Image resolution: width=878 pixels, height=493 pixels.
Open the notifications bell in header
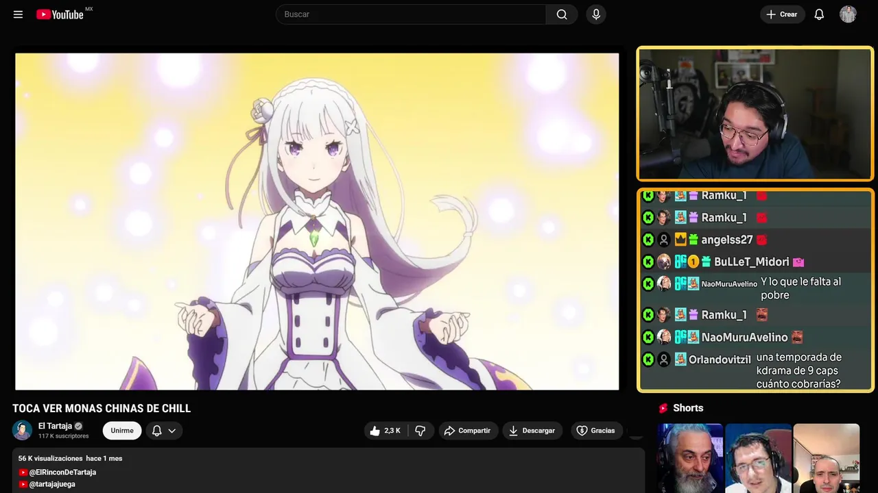[819, 14]
